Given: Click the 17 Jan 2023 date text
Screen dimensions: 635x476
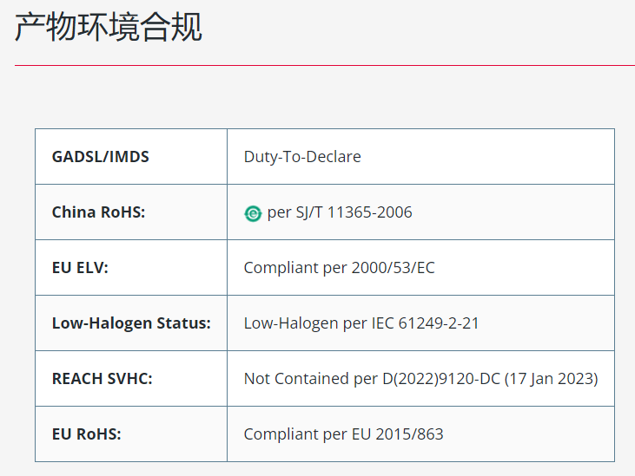Looking at the screenshot, I should coord(551,379).
